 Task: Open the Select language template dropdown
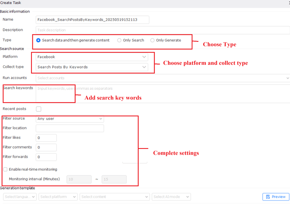point(20,197)
